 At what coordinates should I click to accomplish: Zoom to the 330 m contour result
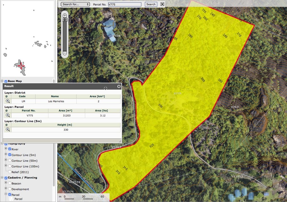8,129
